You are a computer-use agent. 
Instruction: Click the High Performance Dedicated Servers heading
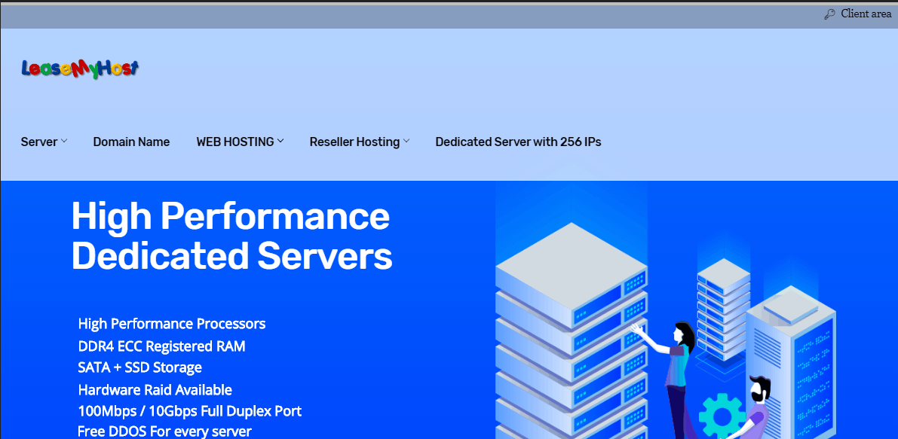232,236
